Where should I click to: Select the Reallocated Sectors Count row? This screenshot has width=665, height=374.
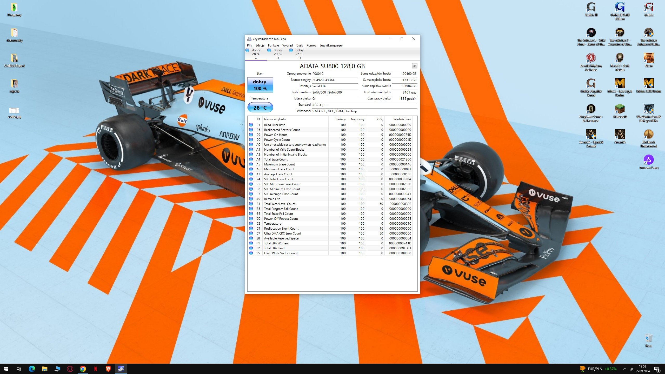tap(330, 130)
